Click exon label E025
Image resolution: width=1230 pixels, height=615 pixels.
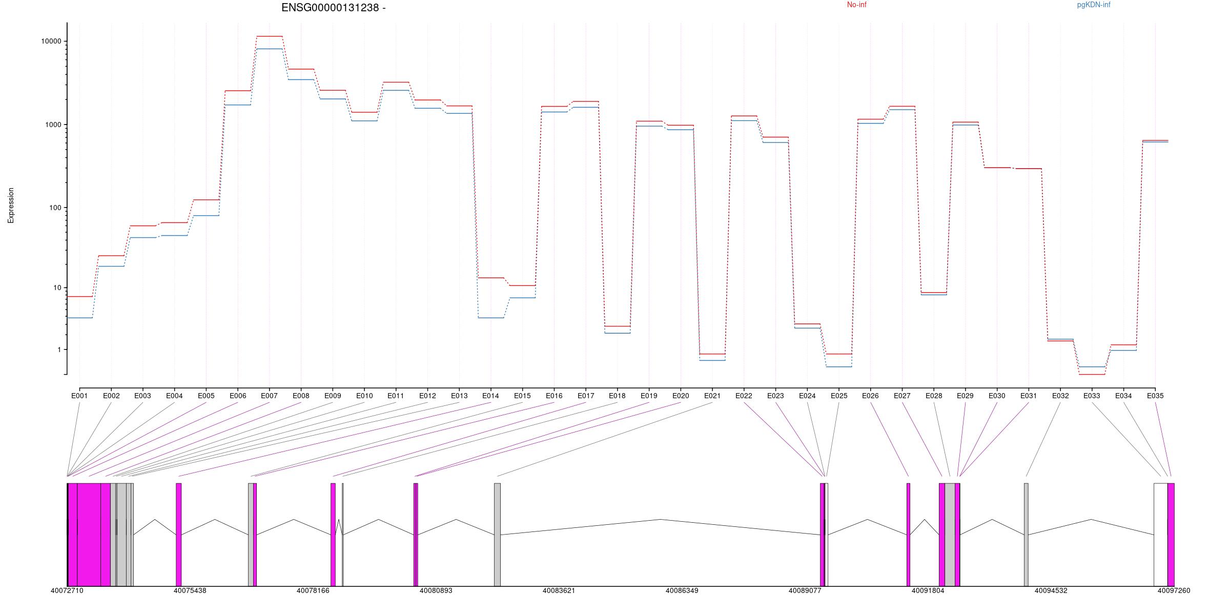coord(839,396)
